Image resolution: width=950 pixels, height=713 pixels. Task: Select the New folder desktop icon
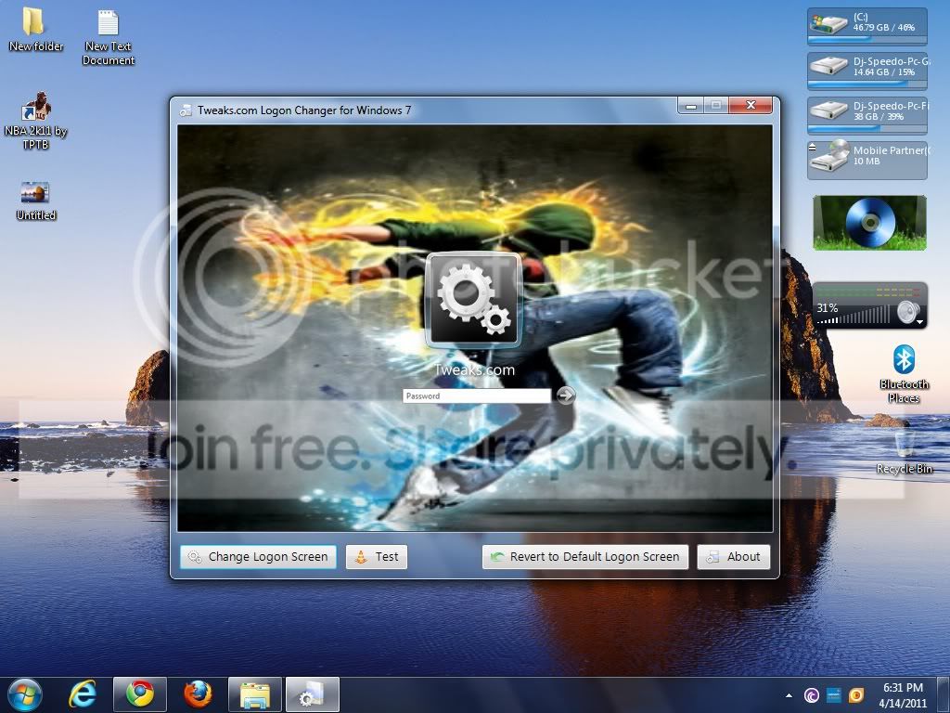click(x=35, y=31)
